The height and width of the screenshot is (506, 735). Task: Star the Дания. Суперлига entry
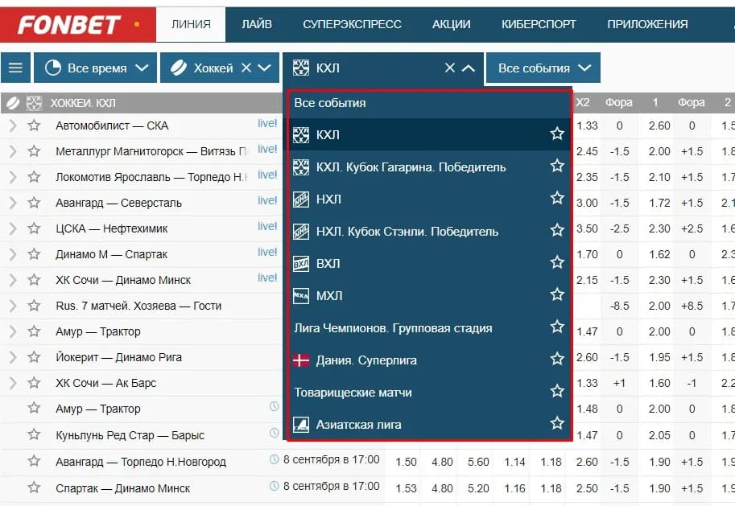point(557,360)
